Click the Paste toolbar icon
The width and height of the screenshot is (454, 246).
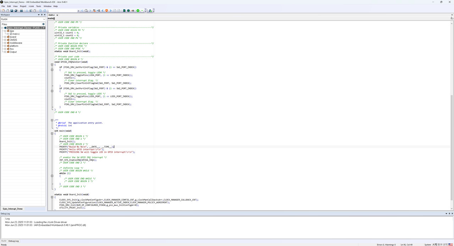35,11
